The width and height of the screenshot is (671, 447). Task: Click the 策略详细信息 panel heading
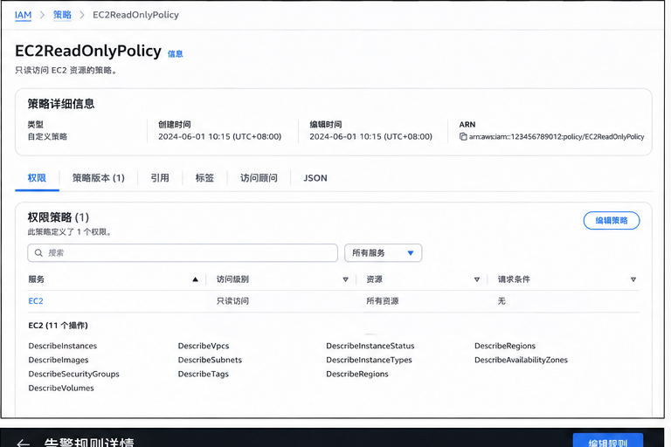(x=61, y=104)
